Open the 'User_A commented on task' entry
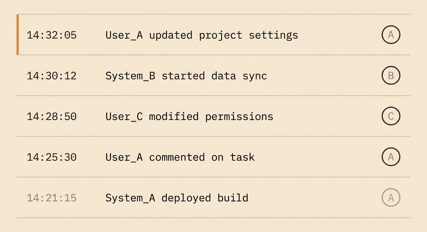This screenshot has height=232, width=427. (x=180, y=157)
